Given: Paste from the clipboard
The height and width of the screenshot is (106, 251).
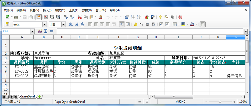Looking at the screenshot, I should click(91, 17).
